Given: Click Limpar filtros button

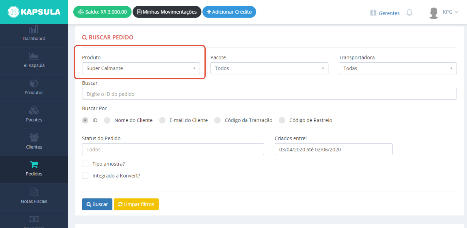Looking at the screenshot, I should [136, 204].
